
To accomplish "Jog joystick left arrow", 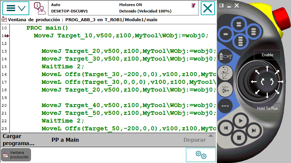I will 254,81.
